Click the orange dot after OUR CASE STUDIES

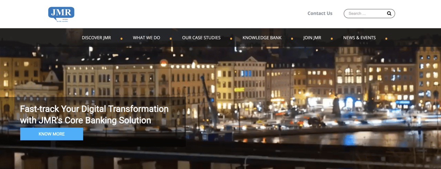(x=231, y=39)
